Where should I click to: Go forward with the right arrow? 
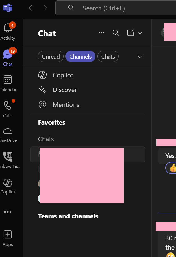pos(45,8)
